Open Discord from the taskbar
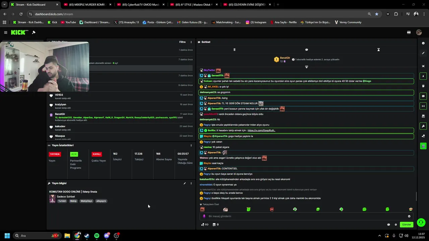Screen dimensions: 429x241 pyautogui.click(x=107, y=236)
